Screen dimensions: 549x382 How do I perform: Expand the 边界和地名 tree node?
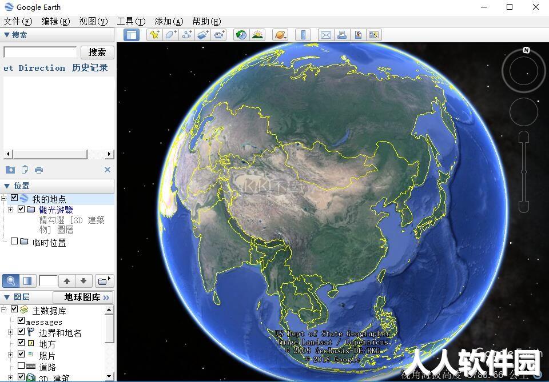click(10, 332)
